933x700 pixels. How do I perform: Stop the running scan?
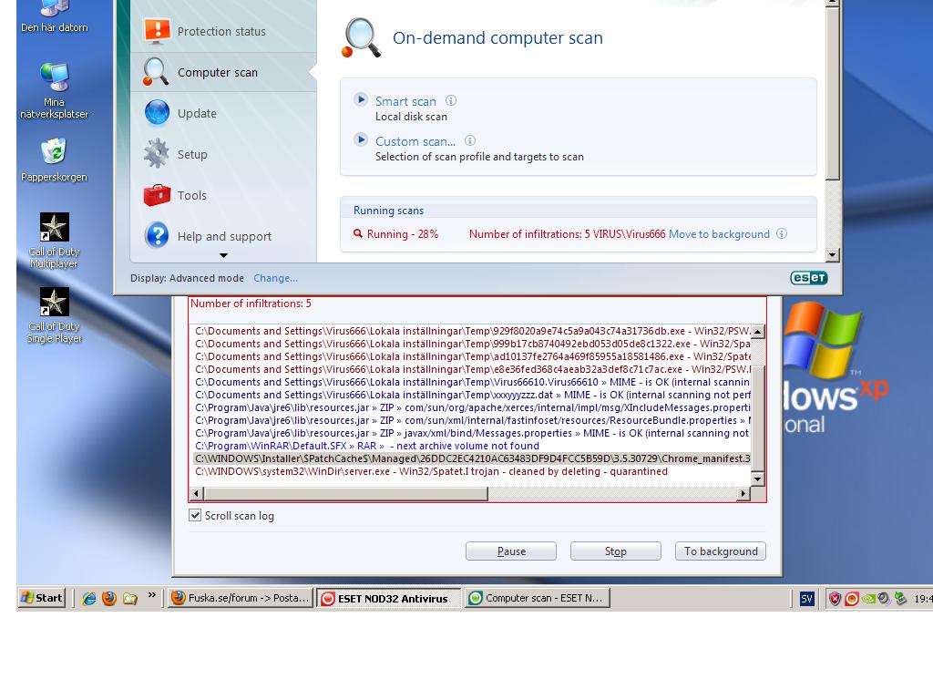616,551
